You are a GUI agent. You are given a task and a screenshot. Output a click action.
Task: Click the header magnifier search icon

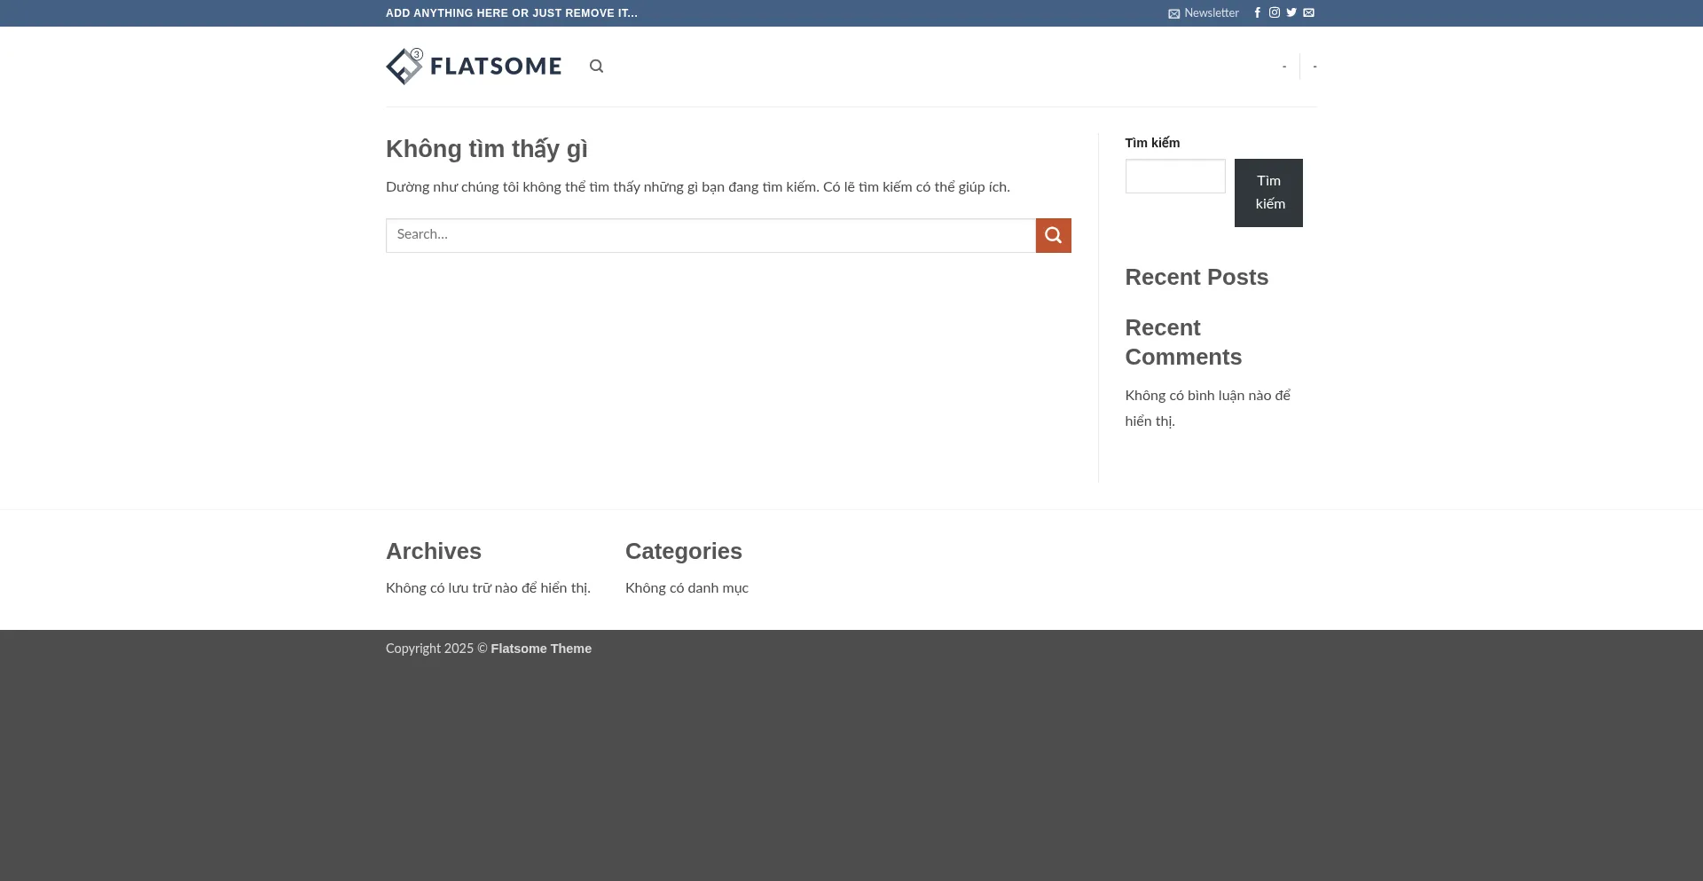click(596, 67)
